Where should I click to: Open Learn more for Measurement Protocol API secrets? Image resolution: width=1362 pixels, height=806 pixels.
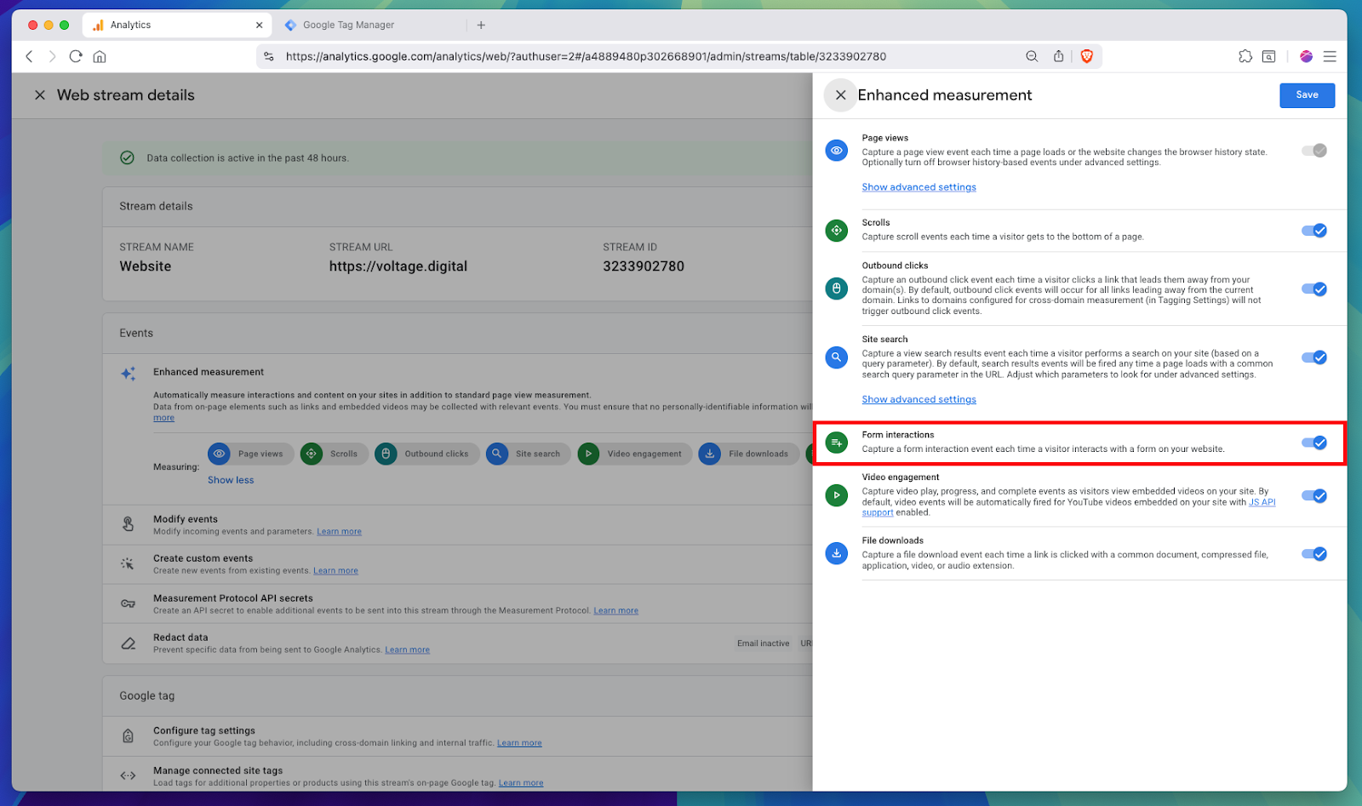(615, 611)
